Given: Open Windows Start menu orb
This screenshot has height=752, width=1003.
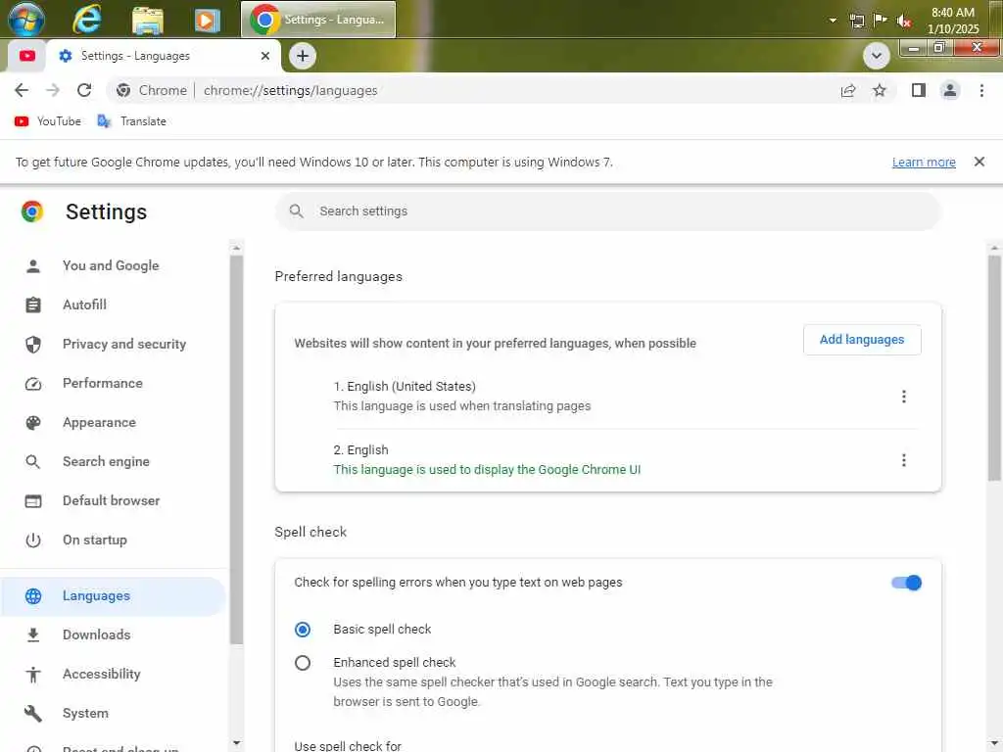Looking at the screenshot, I should [25, 20].
